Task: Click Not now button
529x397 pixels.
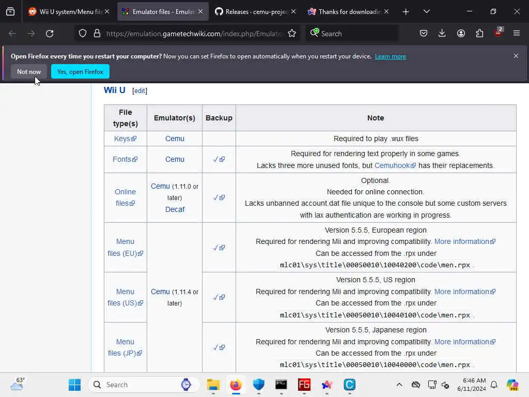Action: pos(29,71)
